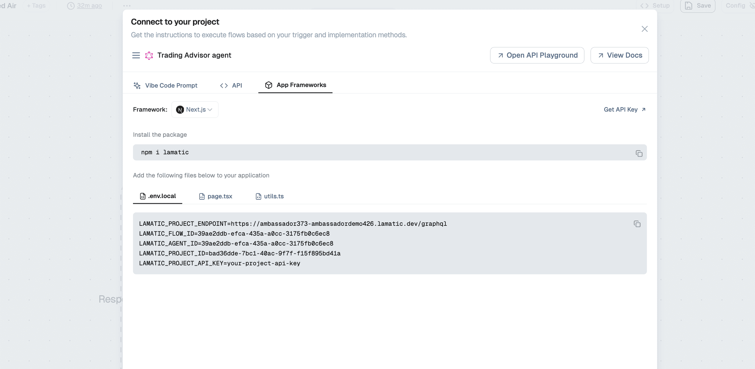Viewport: 755px width, 369px height.
Task: Click the sparkle icon on Vibe Code Prompt
Action: tap(137, 85)
